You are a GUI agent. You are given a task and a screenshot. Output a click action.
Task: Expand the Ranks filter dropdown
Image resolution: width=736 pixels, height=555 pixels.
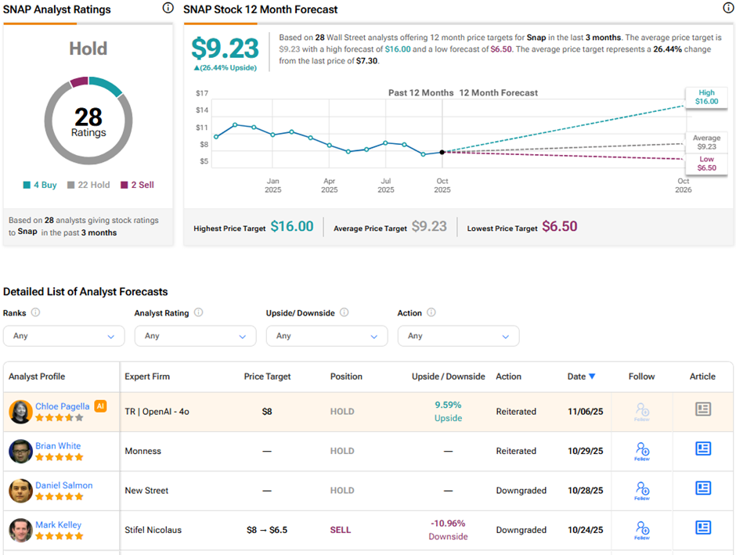63,336
